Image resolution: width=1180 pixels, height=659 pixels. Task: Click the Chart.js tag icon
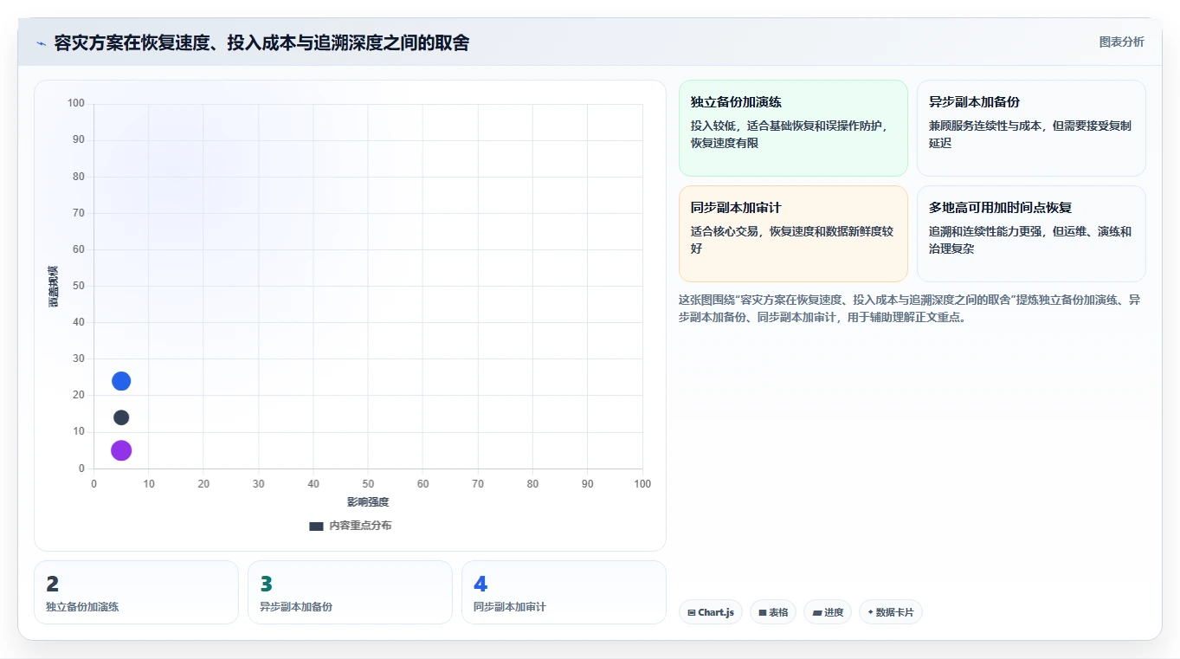[x=692, y=613]
